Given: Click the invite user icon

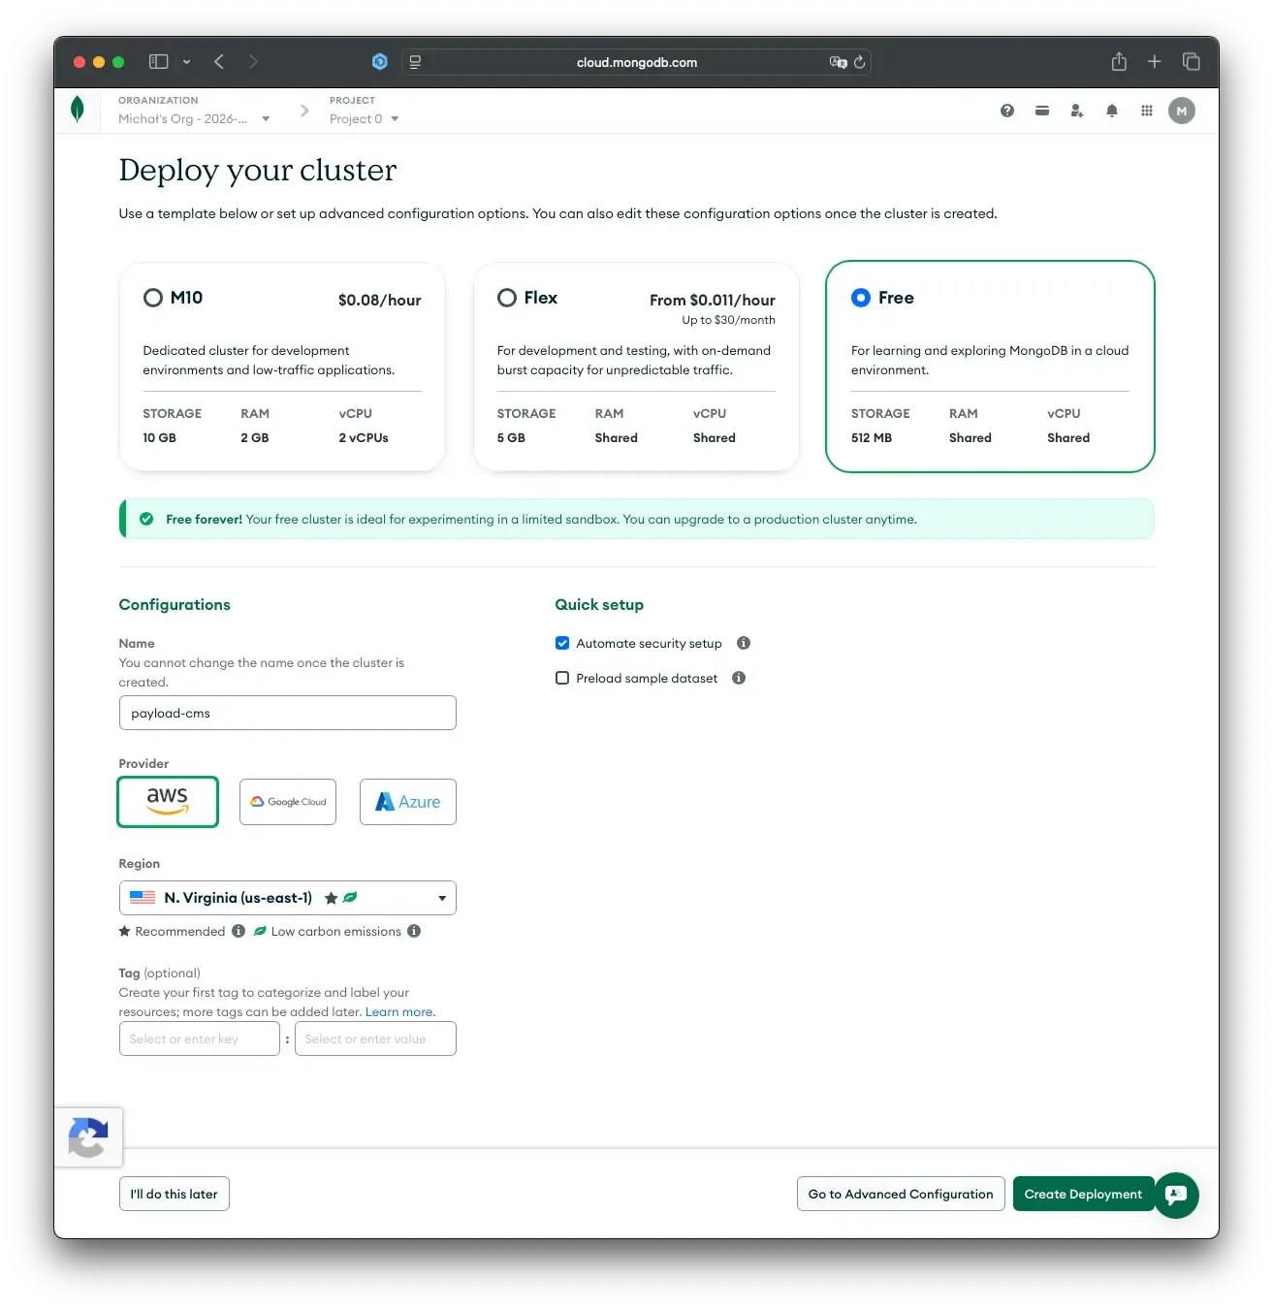Looking at the screenshot, I should pos(1077,111).
